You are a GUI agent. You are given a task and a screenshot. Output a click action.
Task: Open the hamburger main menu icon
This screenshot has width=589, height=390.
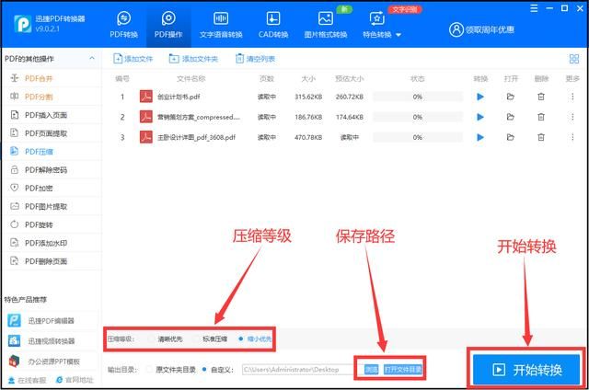[x=534, y=8]
